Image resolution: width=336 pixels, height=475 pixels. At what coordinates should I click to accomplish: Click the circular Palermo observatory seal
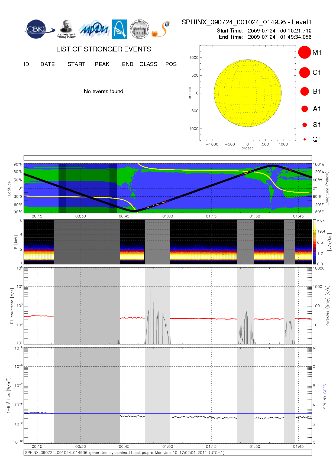point(140,29)
